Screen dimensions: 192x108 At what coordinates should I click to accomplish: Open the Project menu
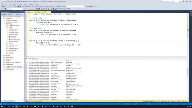[20, 4]
